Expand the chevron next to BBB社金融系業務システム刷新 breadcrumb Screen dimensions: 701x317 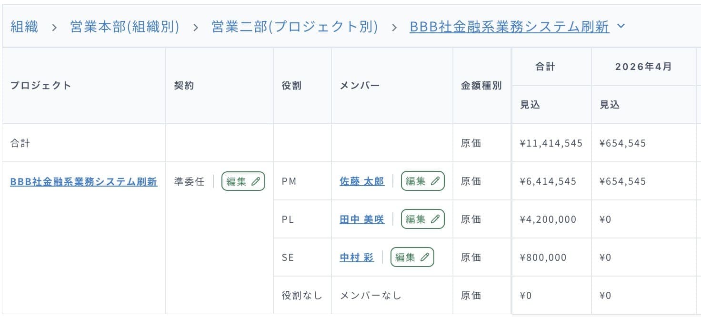click(x=621, y=26)
